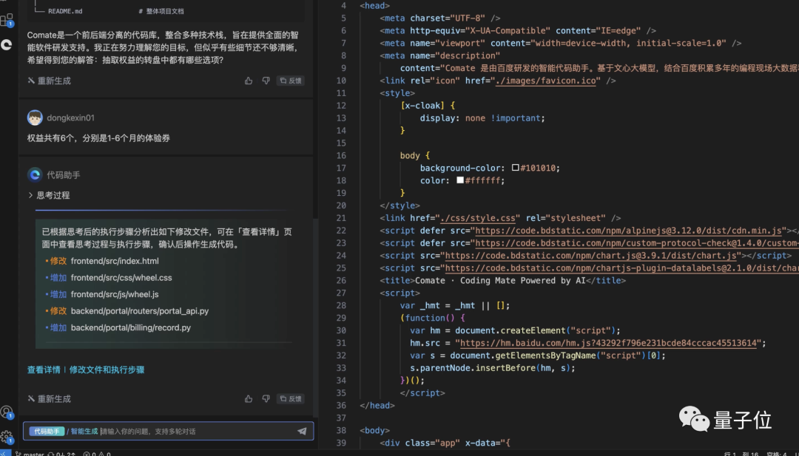This screenshot has height=456, width=799.
Task: Thumbs up the last assistant reply
Action: (x=249, y=398)
